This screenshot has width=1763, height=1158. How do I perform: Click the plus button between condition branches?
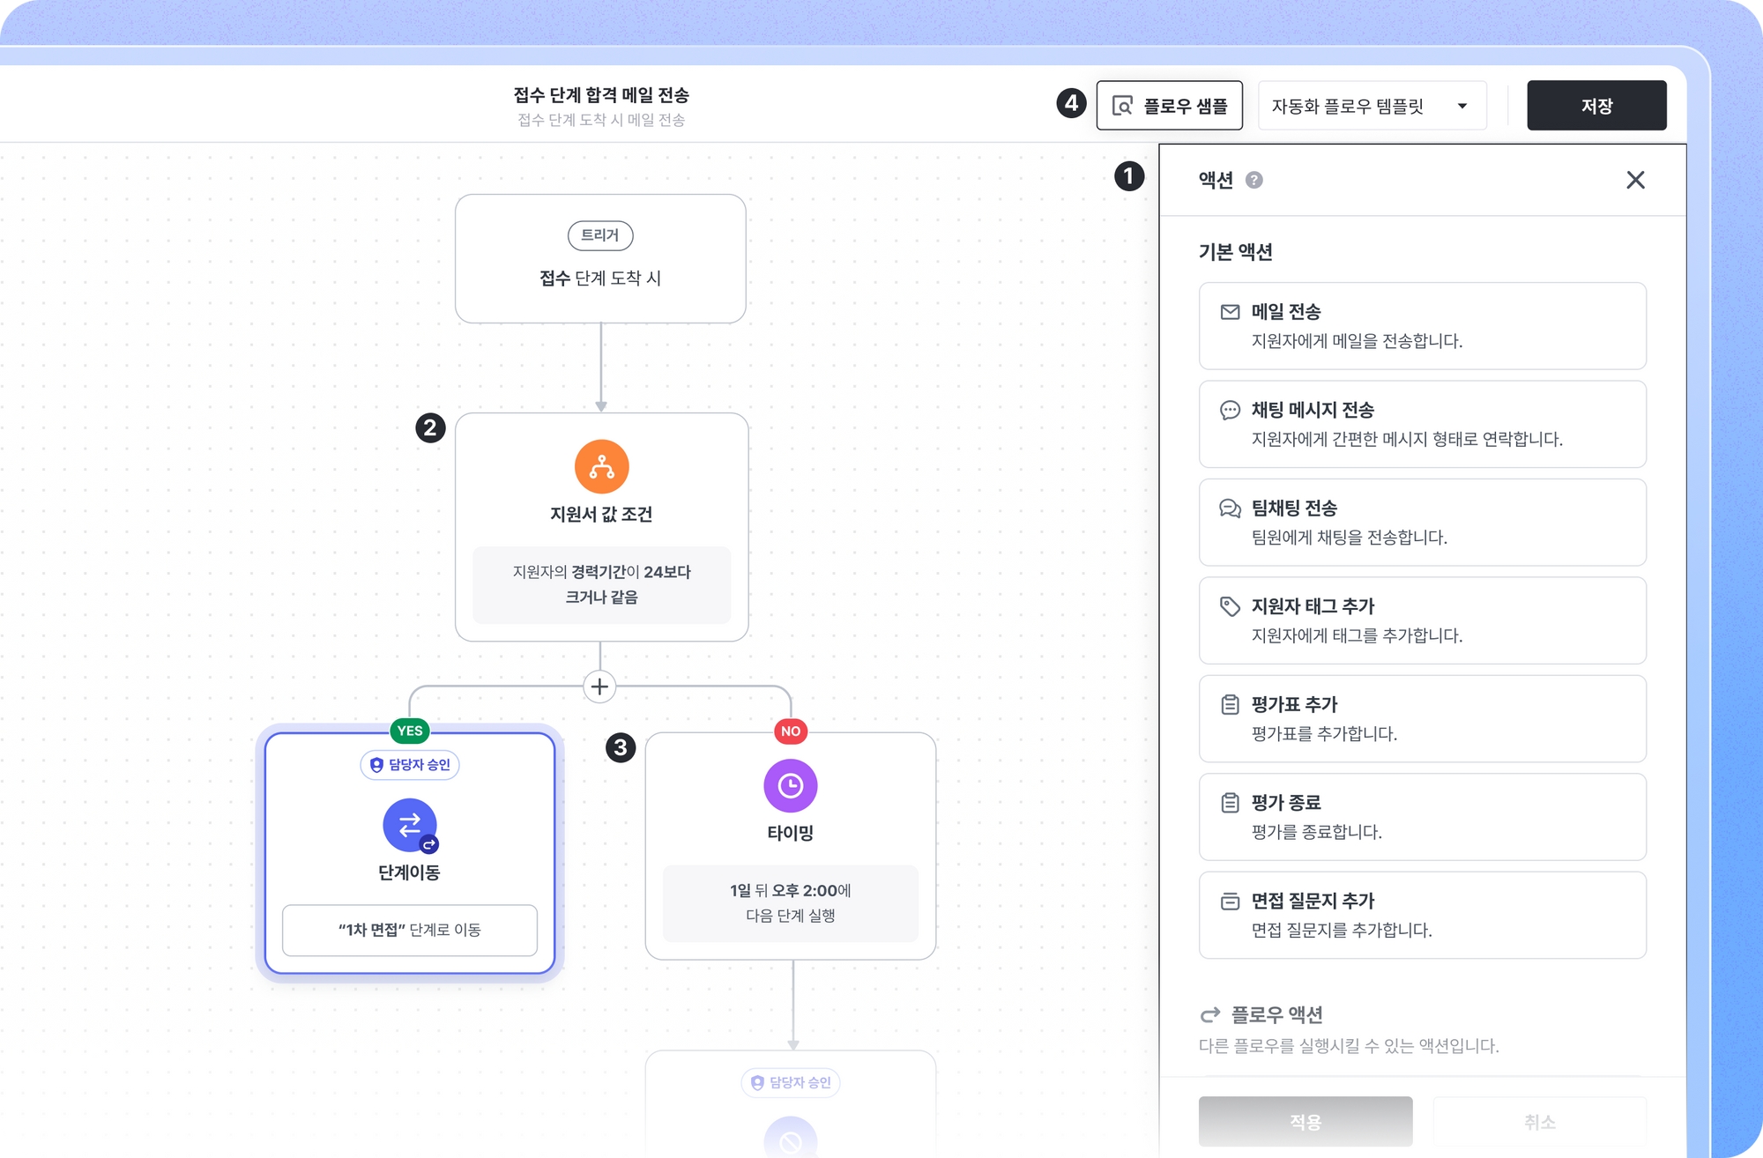pyautogui.click(x=599, y=687)
